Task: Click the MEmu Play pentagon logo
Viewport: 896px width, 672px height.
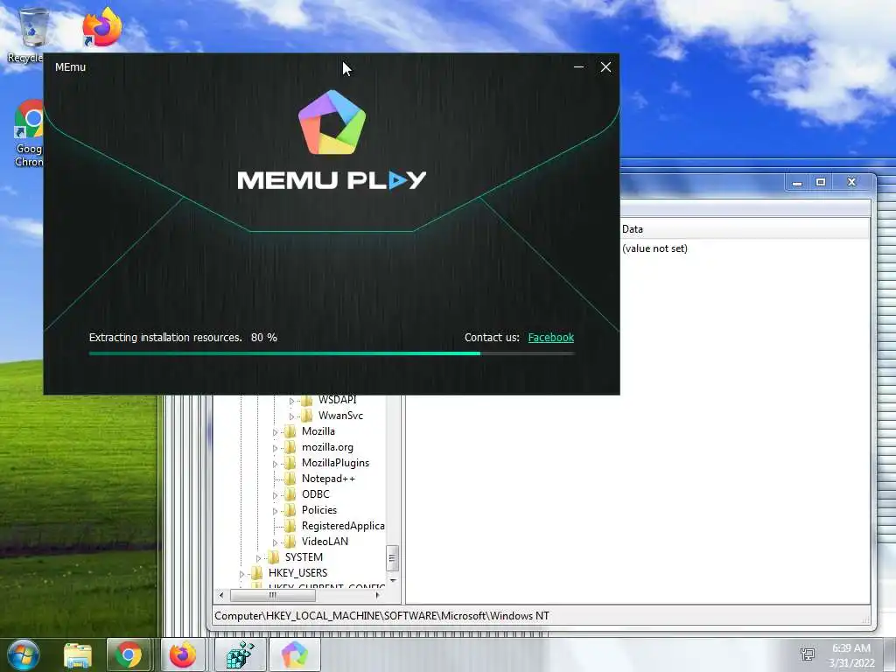Action: click(332, 122)
